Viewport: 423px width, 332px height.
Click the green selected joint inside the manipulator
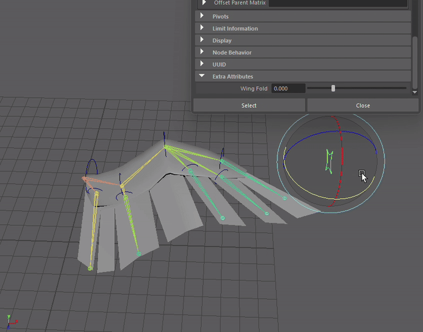tap(328, 159)
